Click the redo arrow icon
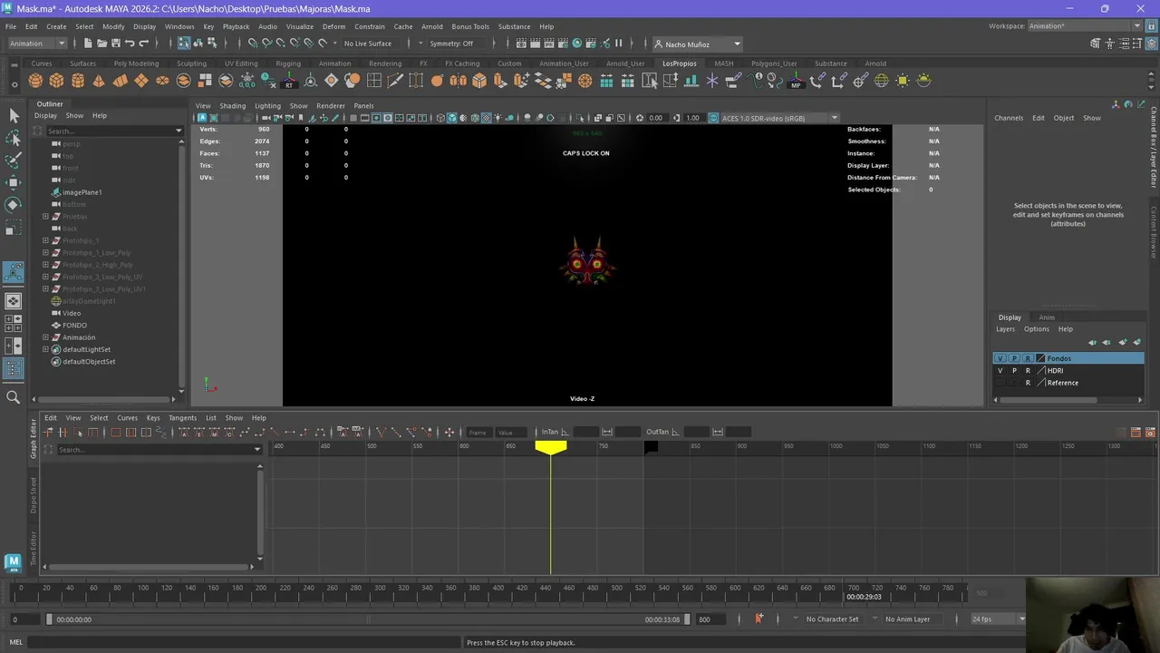This screenshot has height=653, width=1160. [145, 44]
